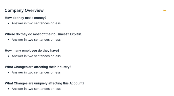Click bullet under the 'most of their business' question
Screen dimensions: 174x96
(x=9, y=40)
